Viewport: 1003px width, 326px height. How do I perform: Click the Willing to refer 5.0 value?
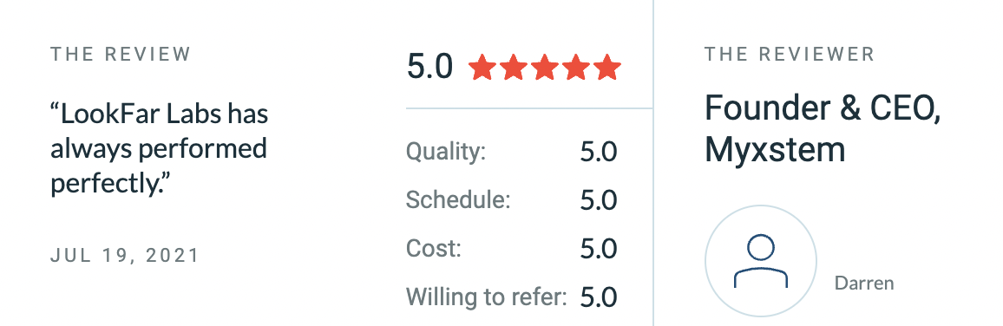599,297
